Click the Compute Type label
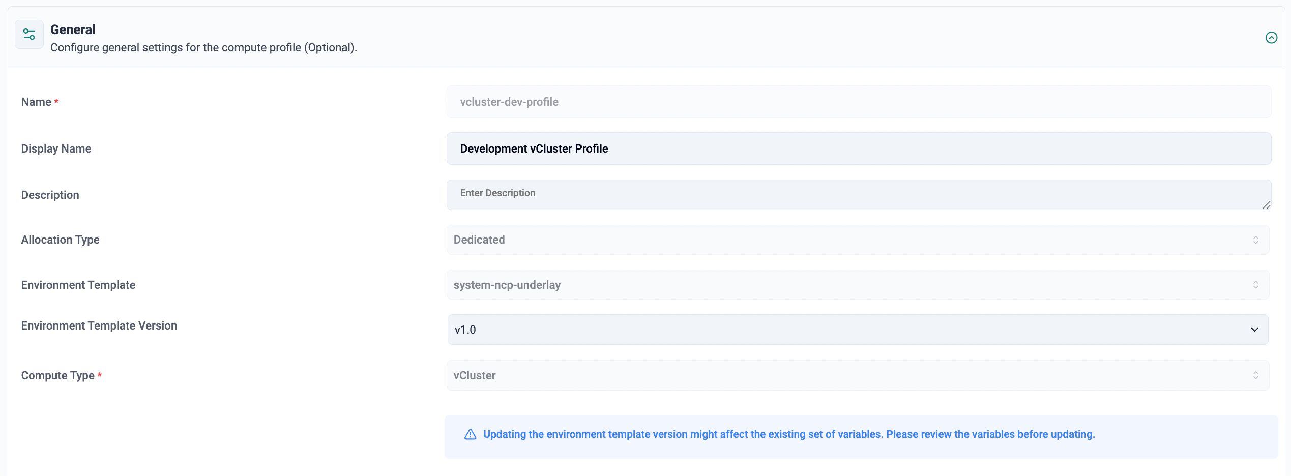The height and width of the screenshot is (476, 1291). [x=58, y=375]
